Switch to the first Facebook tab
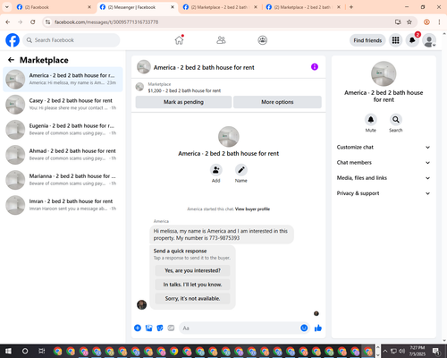 pos(55,7)
